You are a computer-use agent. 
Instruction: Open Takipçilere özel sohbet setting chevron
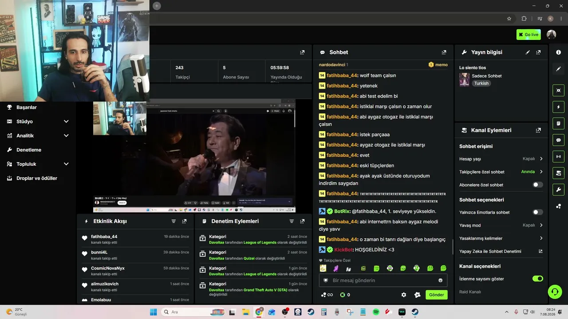coord(541,172)
